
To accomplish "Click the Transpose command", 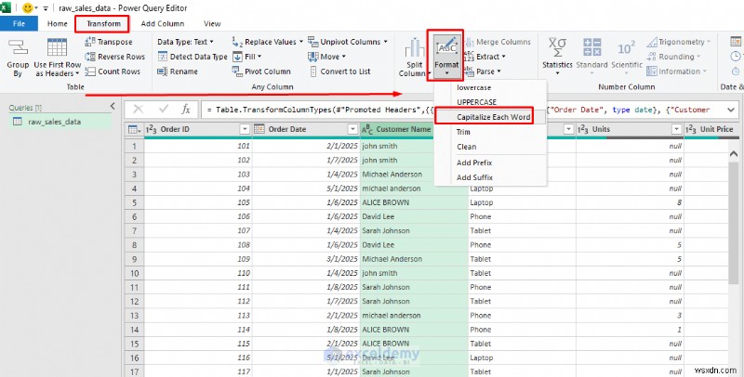I will (x=109, y=42).
